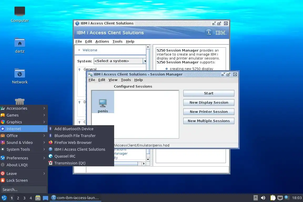Open the Help menu in the main ACS window
Viewport: 303px width, 202px height.
[x=130, y=41]
